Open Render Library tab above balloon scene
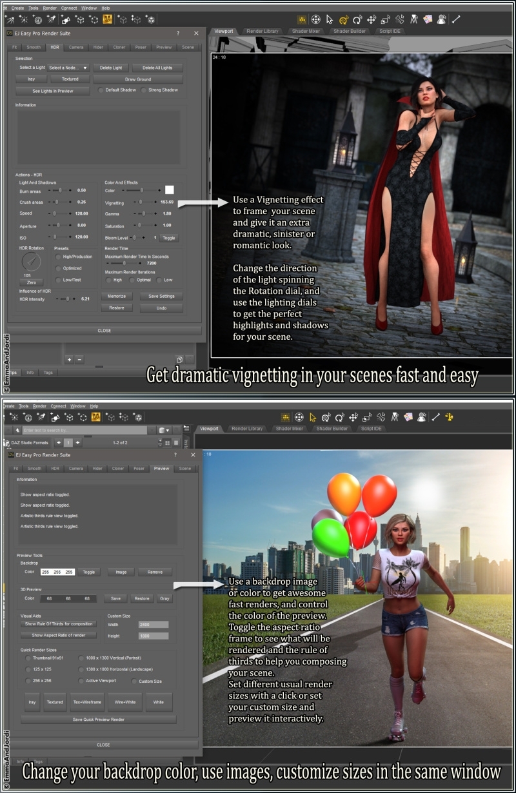This screenshot has width=516, height=793. 246,428
